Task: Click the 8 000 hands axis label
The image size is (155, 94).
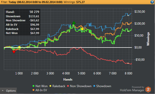Action: tap(128, 73)
